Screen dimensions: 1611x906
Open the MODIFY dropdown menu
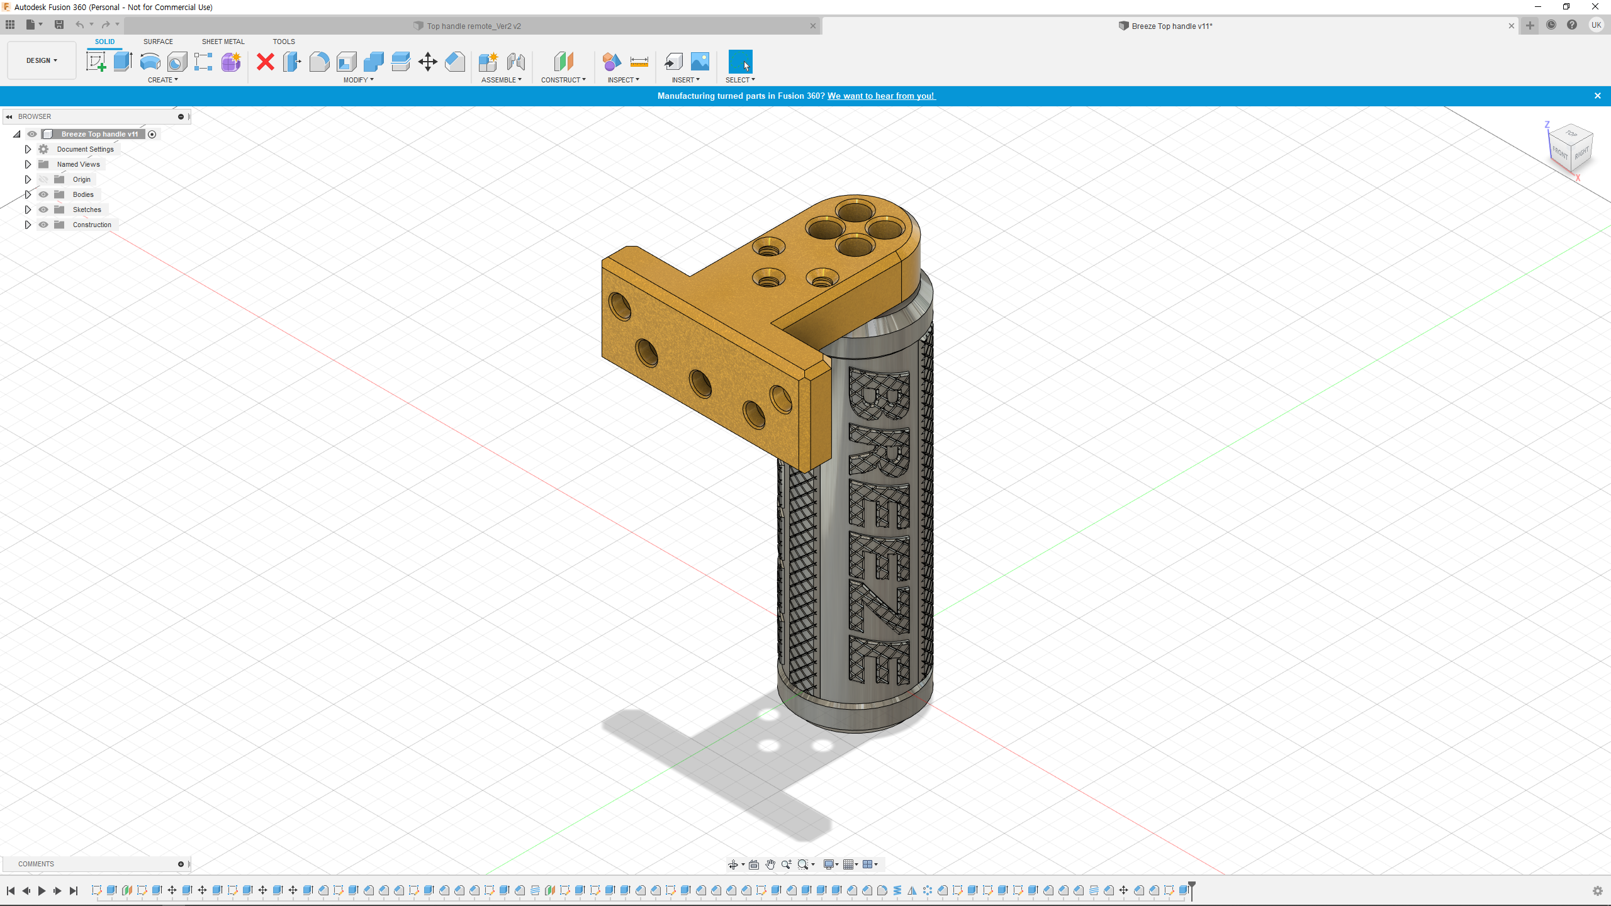pos(358,80)
